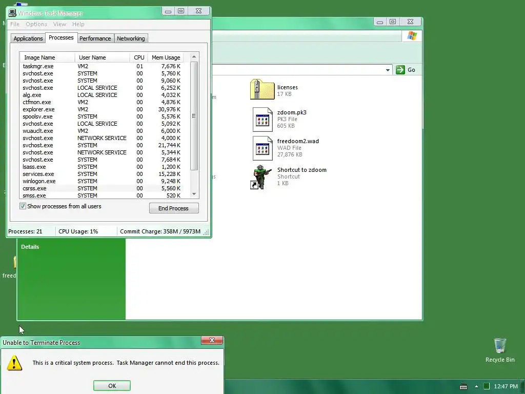Sort by Image Name column header
The height and width of the screenshot is (394, 525).
coord(47,57)
